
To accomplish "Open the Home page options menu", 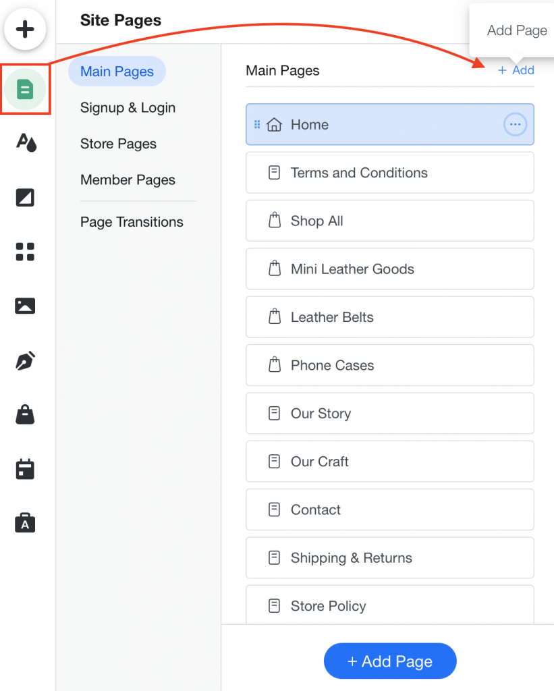I will point(515,124).
